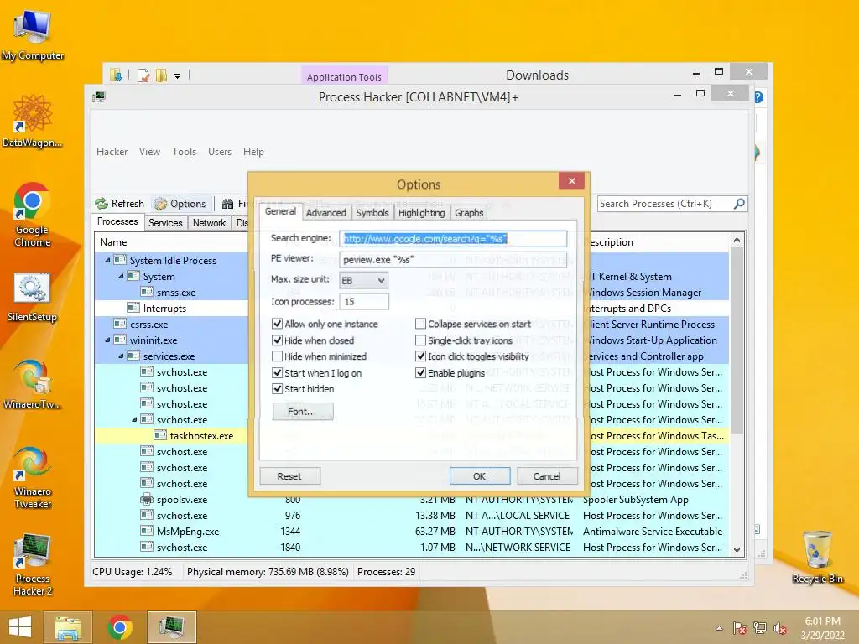Click the Action Center flag tray icon
859x644 pixels.
740,628
